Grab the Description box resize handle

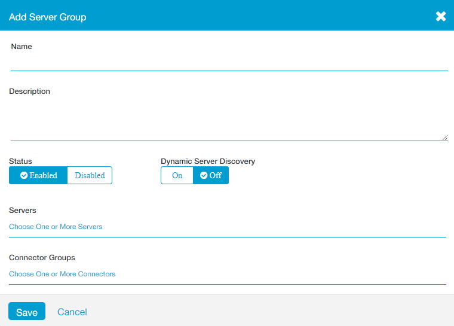[x=445, y=138]
